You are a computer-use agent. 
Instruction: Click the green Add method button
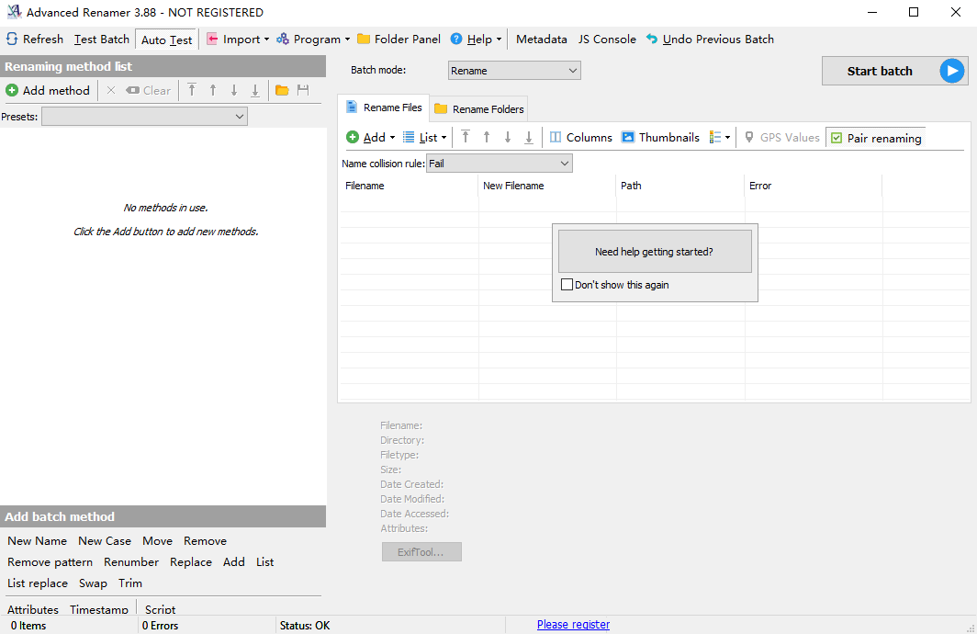tap(48, 90)
